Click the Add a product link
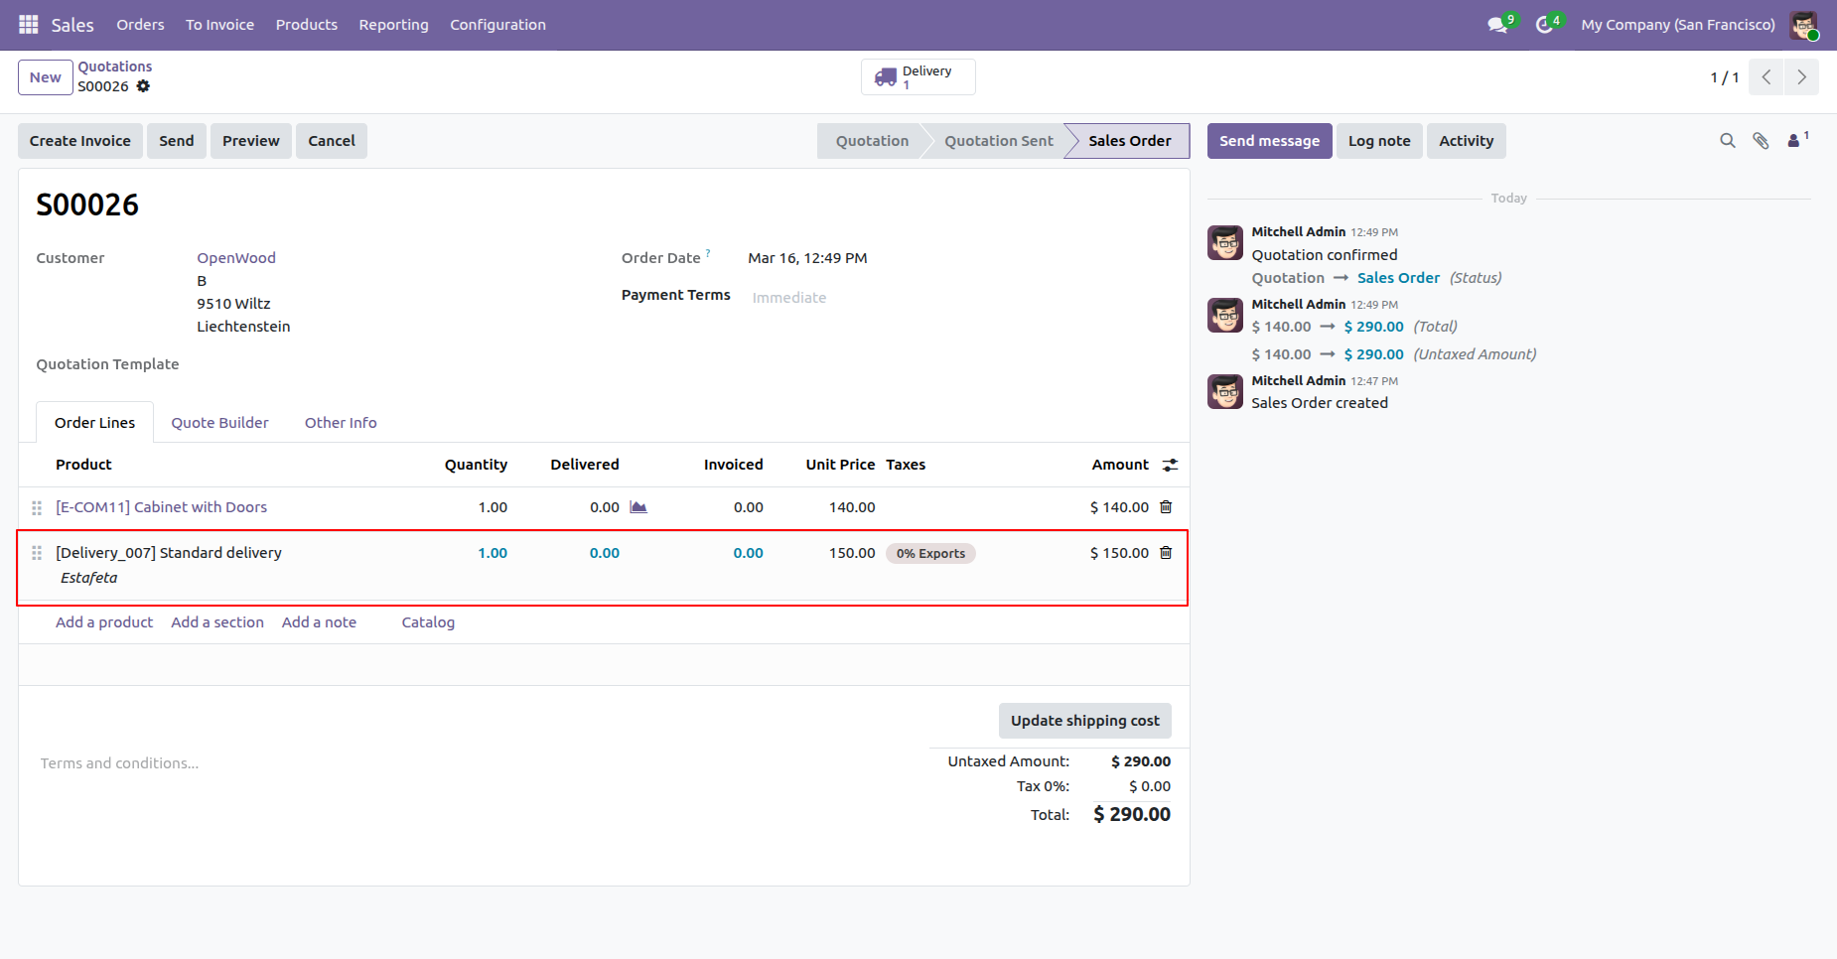 [104, 622]
